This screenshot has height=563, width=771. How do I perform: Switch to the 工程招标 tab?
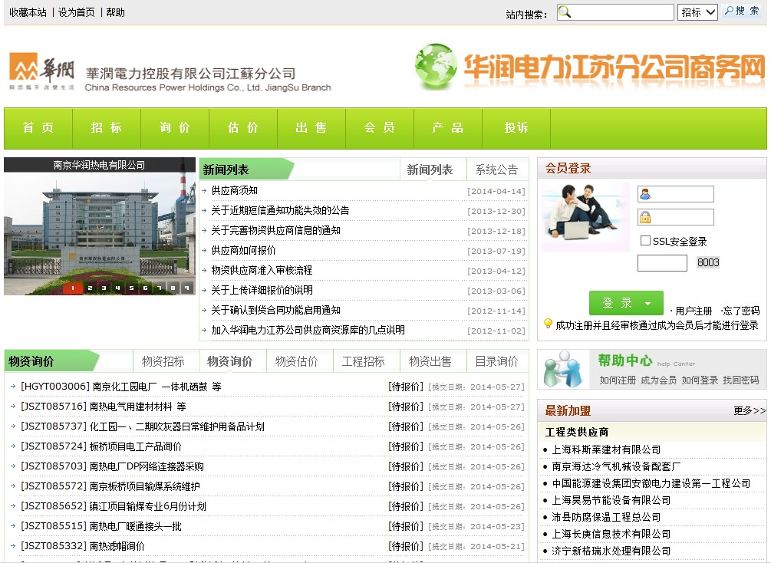364,361
